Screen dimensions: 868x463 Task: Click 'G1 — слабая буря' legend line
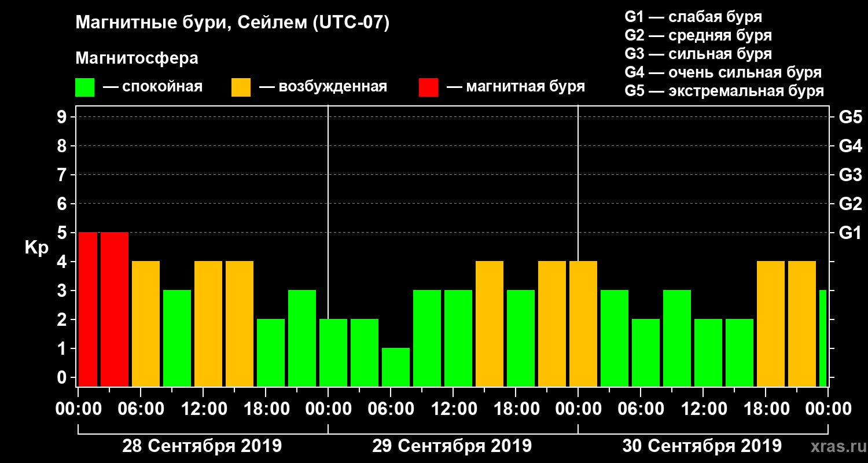693,16
